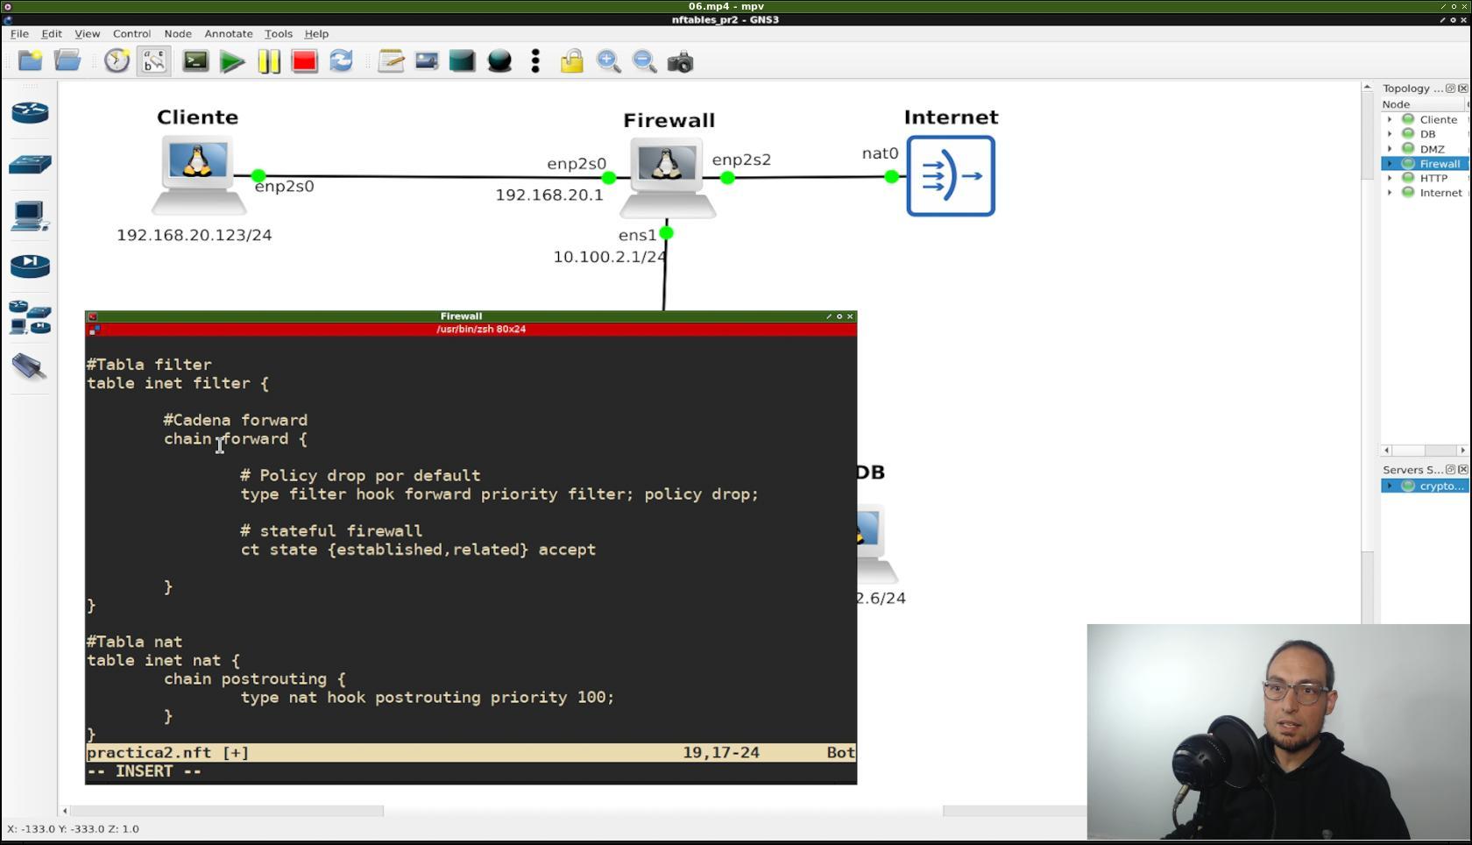Click the zoom in magnifier icon
Screen dimensions: 1472x845
[608, 61]
